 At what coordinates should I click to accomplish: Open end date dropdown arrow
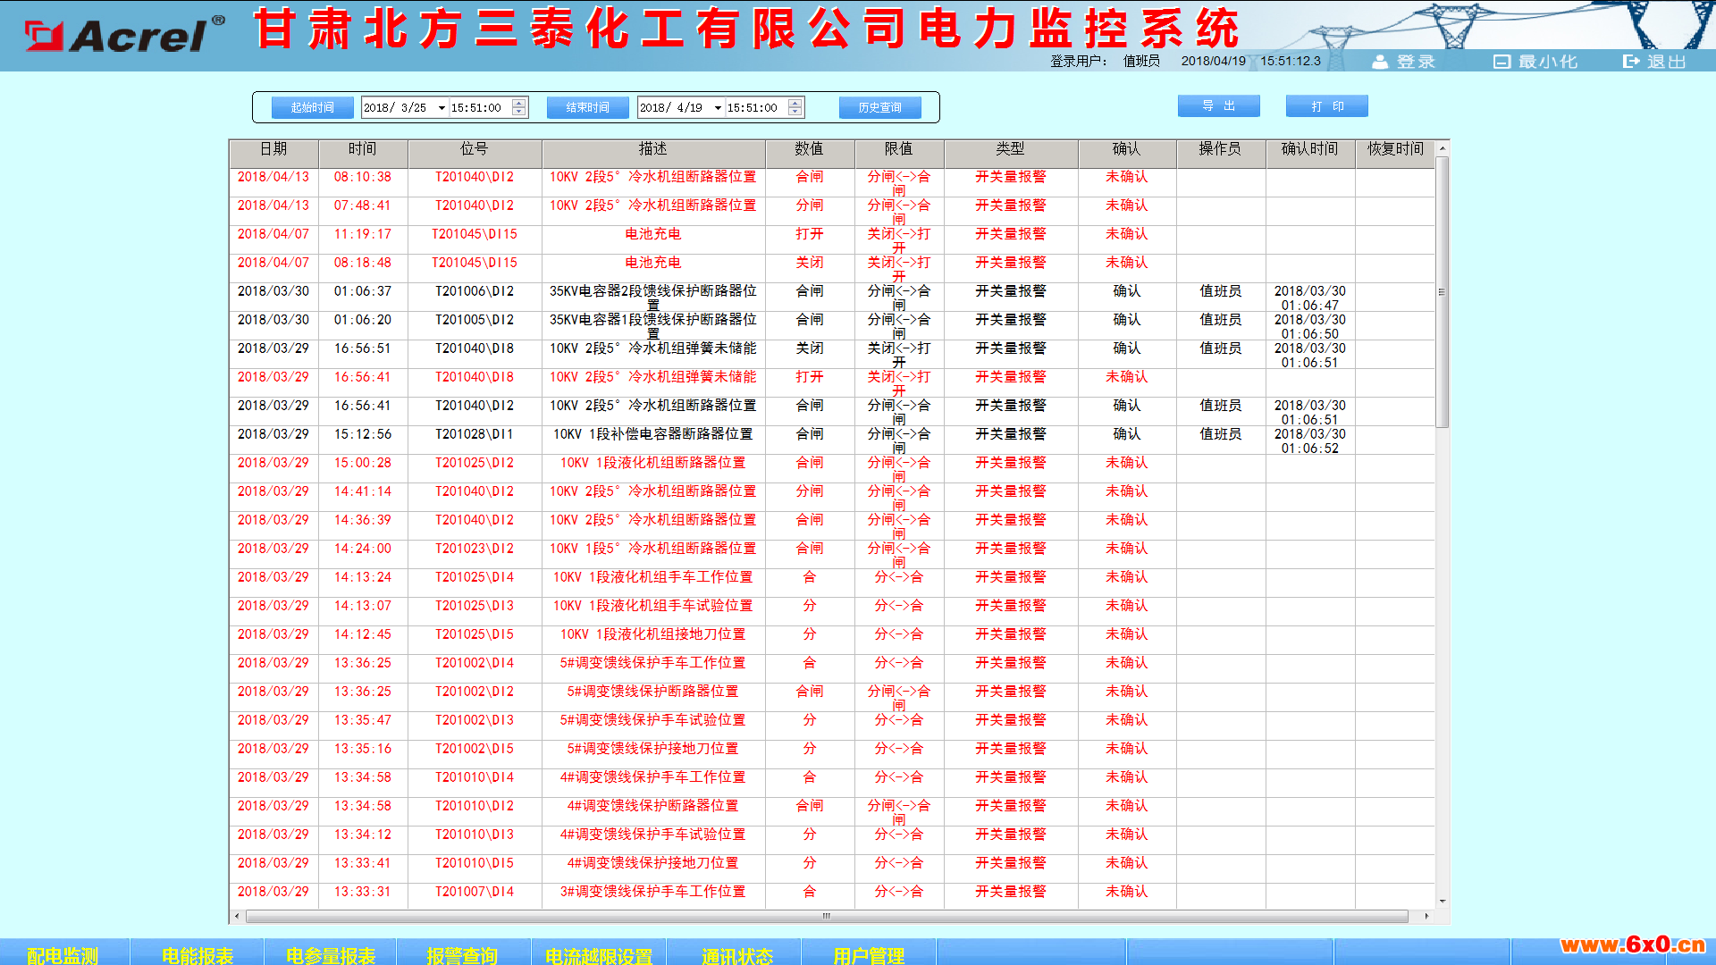718,108
